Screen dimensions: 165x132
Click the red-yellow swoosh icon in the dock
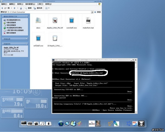coord(79,123)
